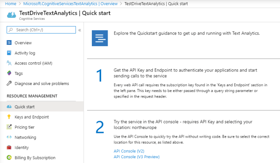Click the RESOURCE MANAGEMENT section header
The height and width of the screenshot is (163, 280).
[32, 96]
